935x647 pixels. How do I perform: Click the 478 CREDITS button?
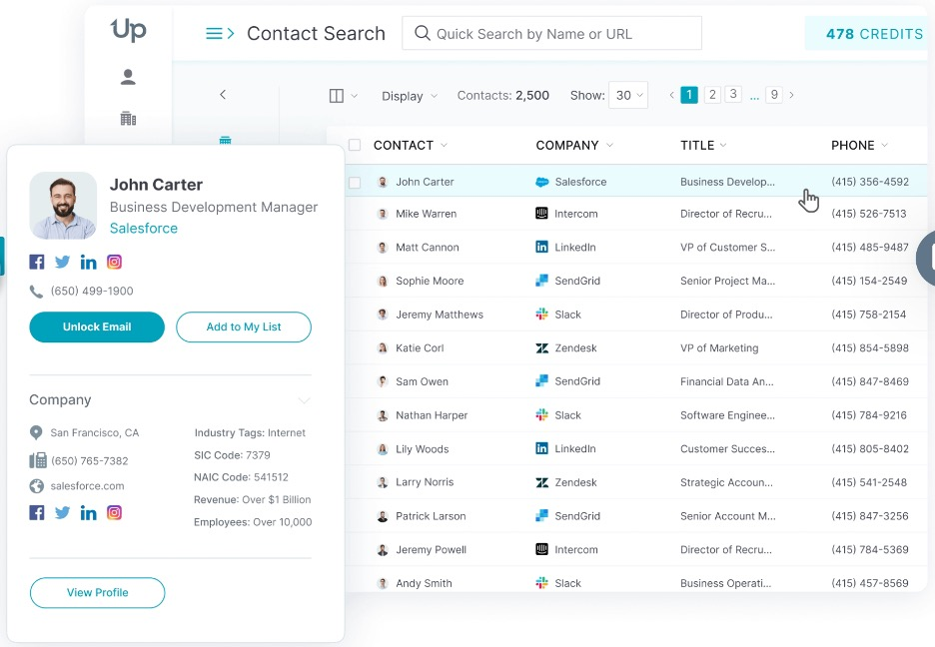(x=870, y=33)
